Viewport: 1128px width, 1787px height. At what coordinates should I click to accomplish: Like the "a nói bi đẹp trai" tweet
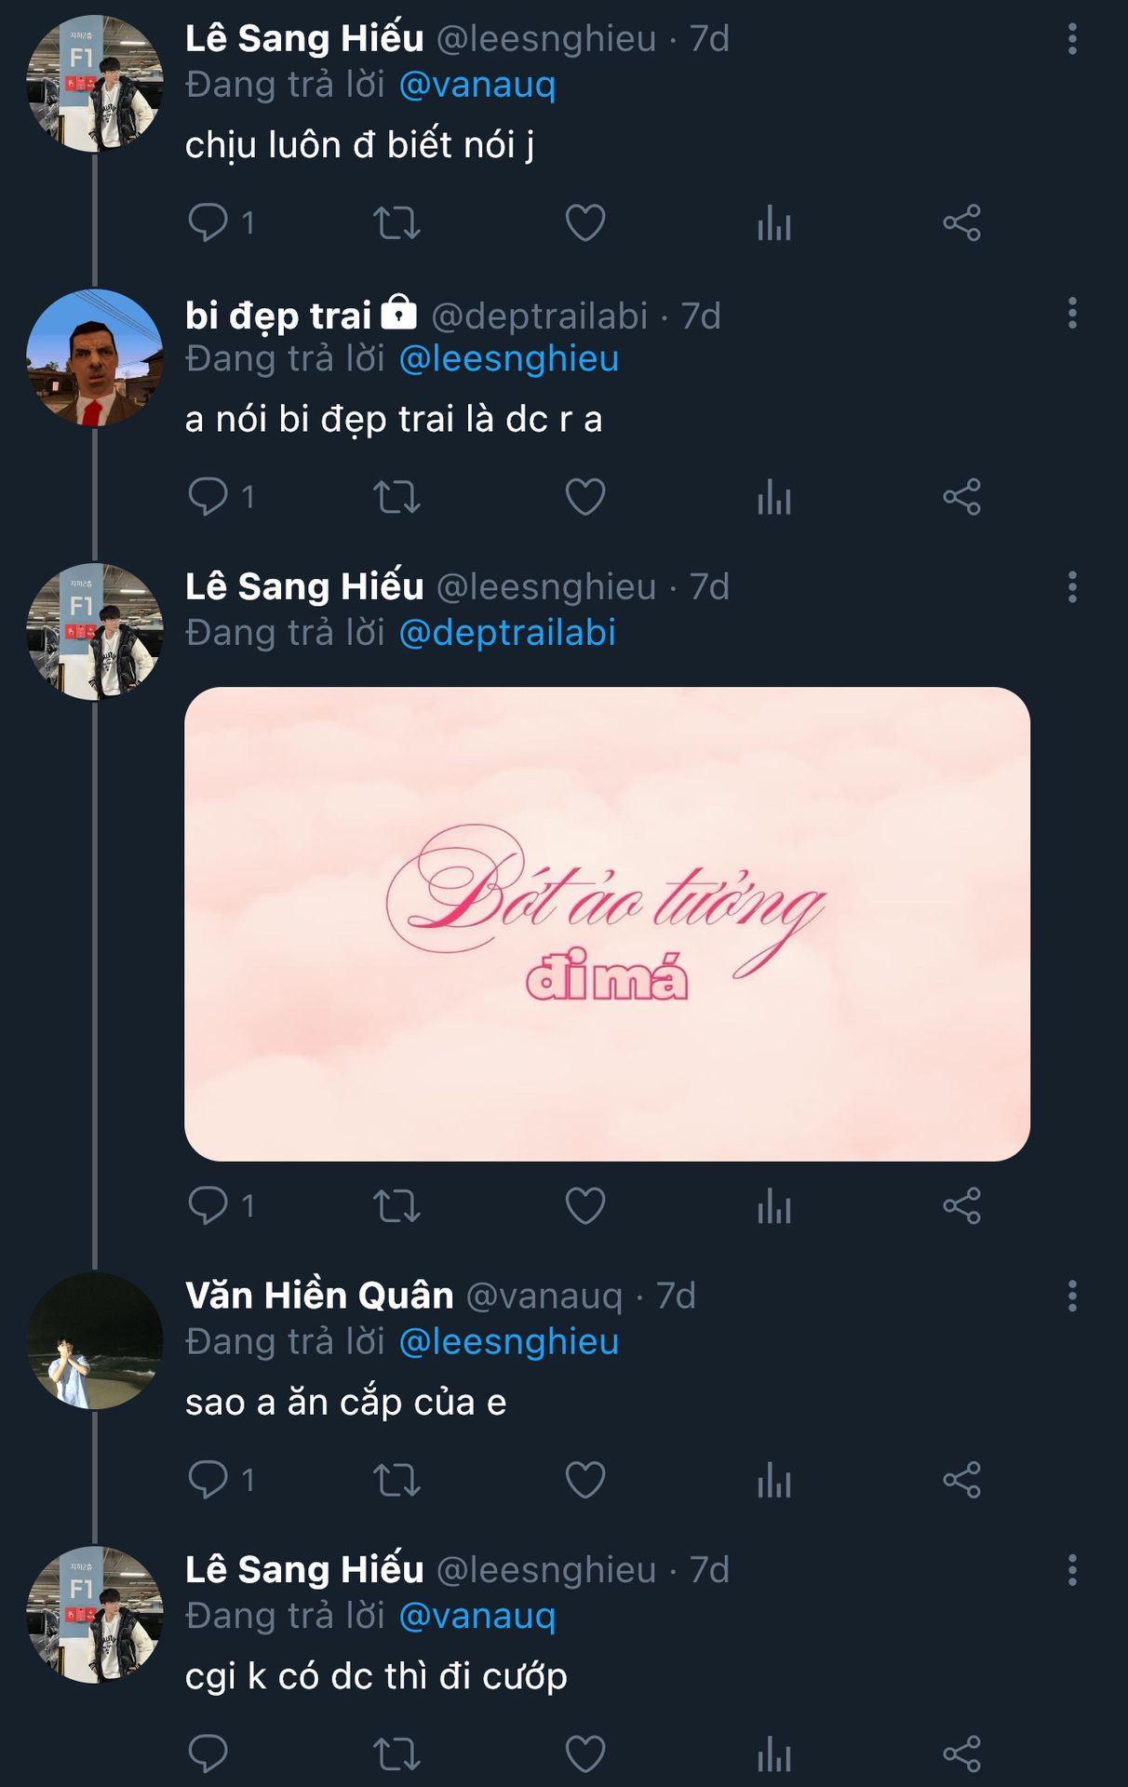[585, 497]
